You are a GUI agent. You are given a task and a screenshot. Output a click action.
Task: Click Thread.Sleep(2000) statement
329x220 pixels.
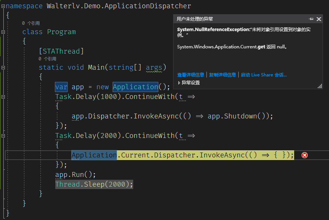(x=94, y=184)
